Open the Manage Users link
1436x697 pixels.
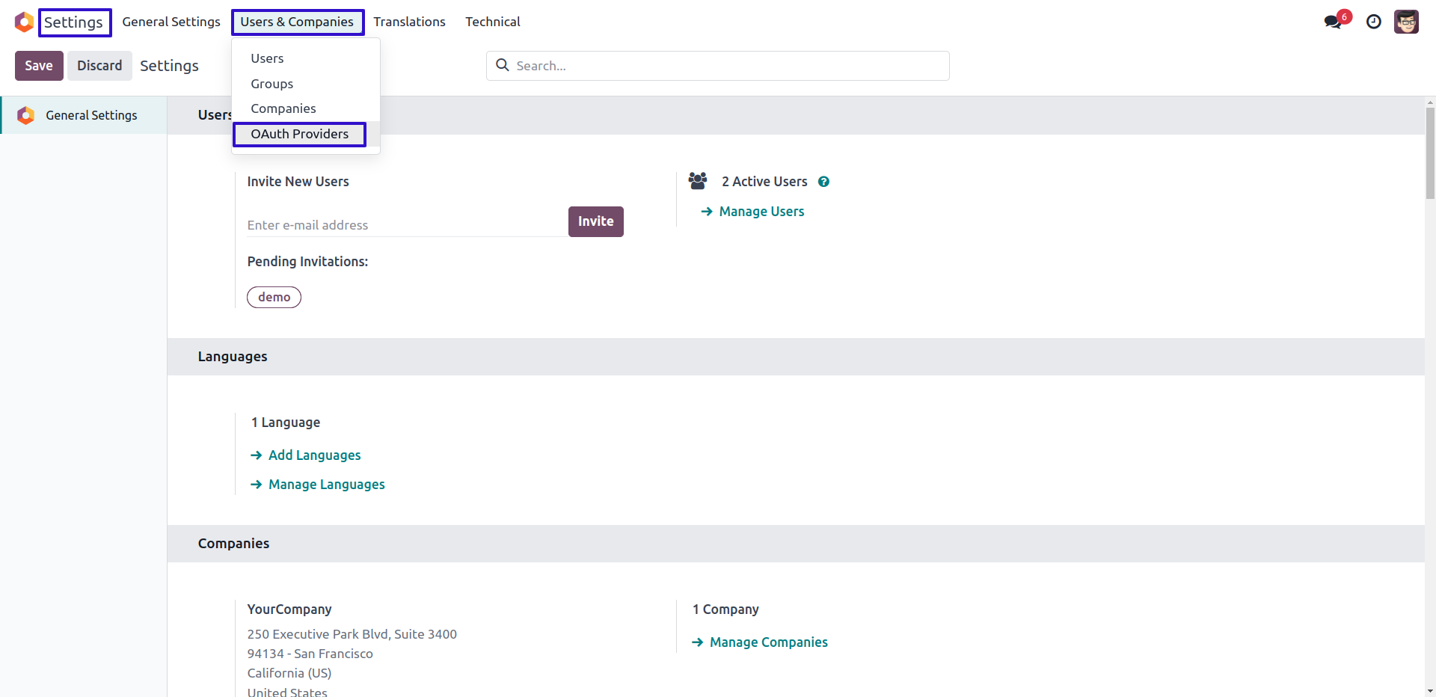tap(761, 212)
